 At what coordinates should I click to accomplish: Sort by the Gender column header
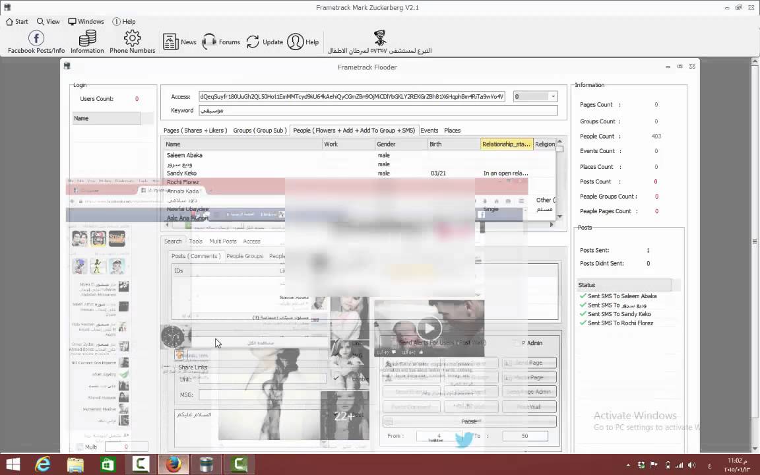point(401,144)
